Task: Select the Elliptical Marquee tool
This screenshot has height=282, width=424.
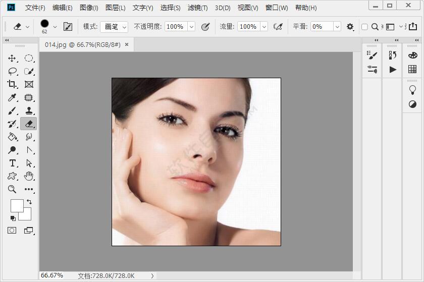Action: [x=29, y=58]
